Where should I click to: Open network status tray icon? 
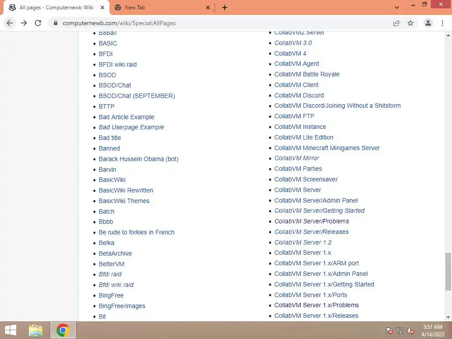400,331
